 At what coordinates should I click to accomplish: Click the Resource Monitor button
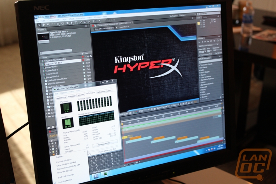point(105,144)
